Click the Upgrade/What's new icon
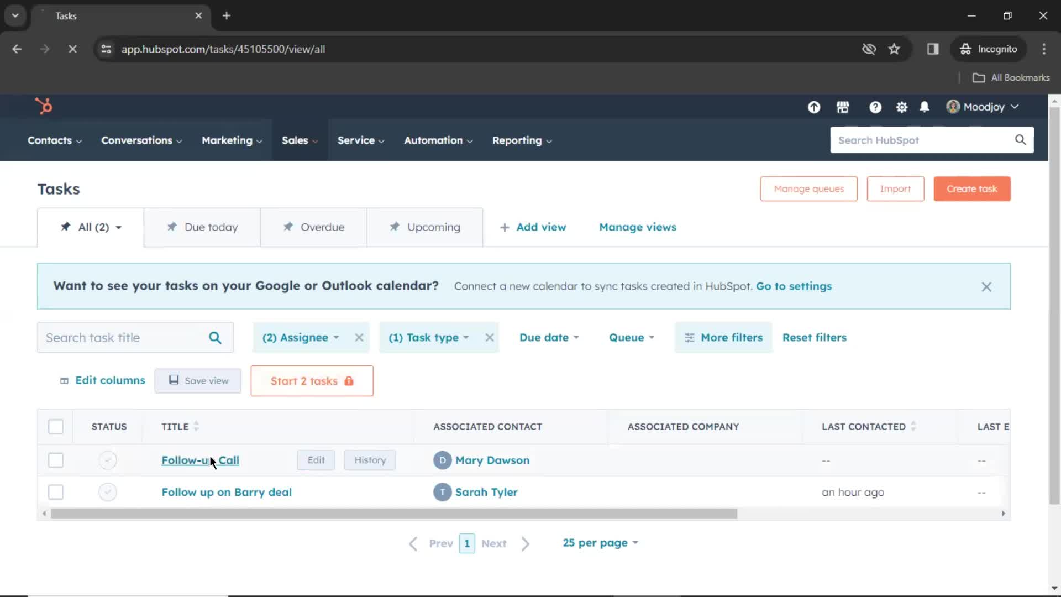The height and width of the screenshot is (597, 1061). pyautogui.click(x=813, y=107)
